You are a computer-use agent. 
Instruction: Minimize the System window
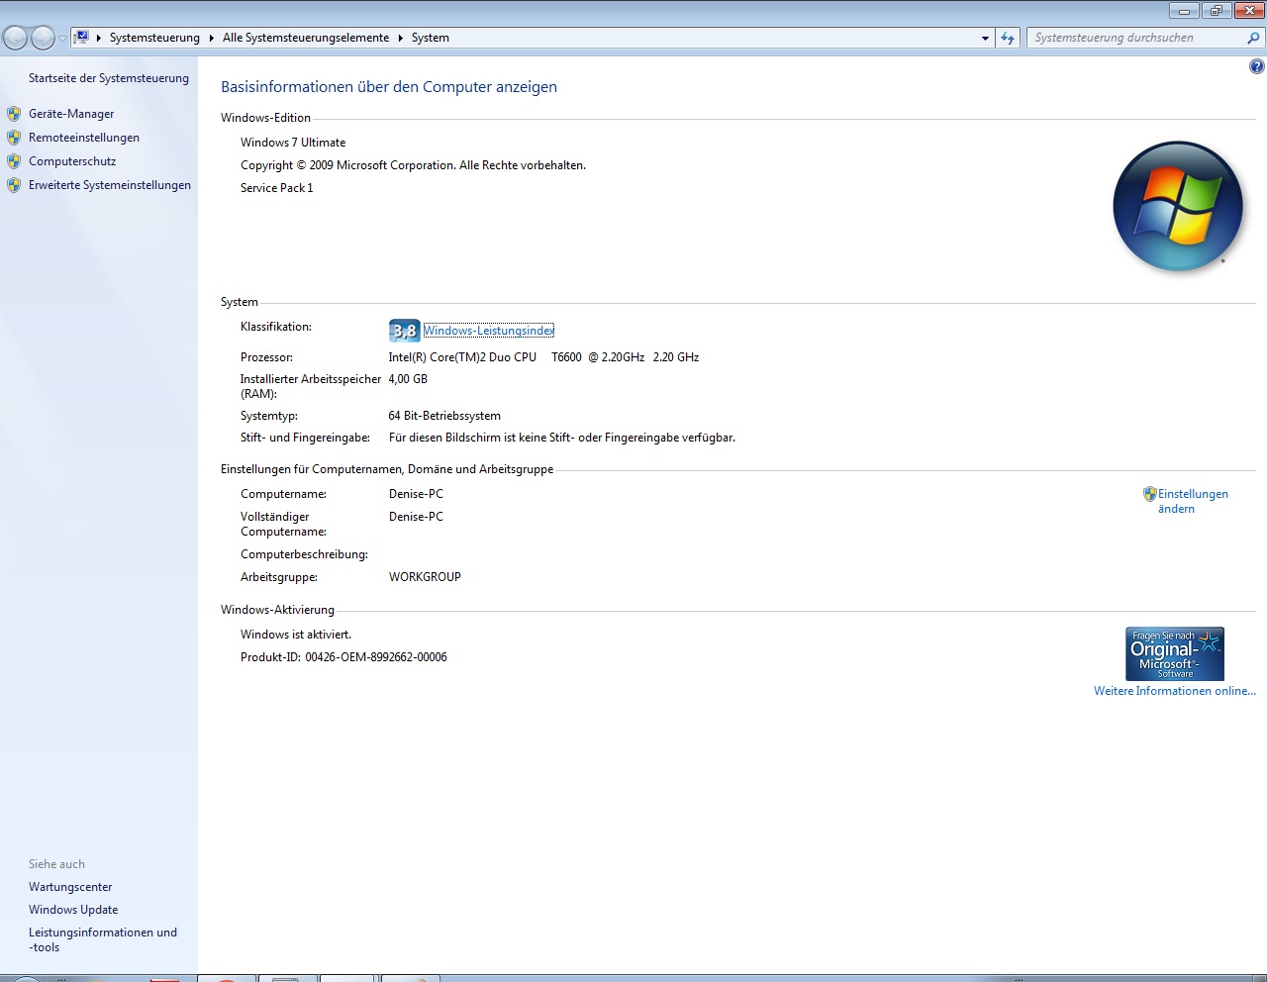coord(1184,11)
